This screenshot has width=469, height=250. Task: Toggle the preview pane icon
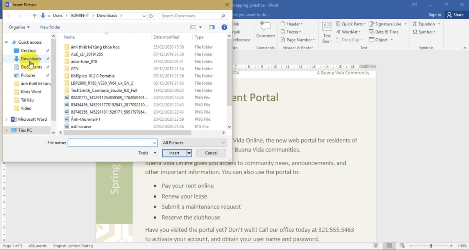point(212,27)
